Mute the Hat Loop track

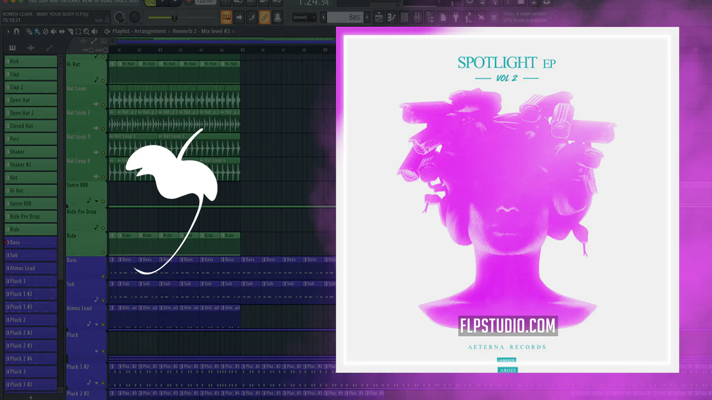[103, 104]
